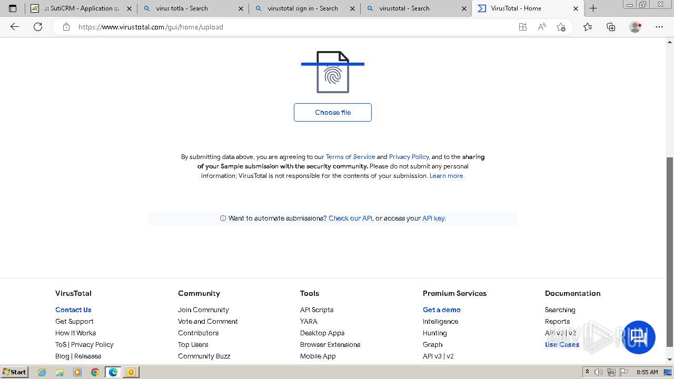The height and width of the screenshot is (379, 674).
Task: Open the Favorites list icon
Action: click(588, 27)
